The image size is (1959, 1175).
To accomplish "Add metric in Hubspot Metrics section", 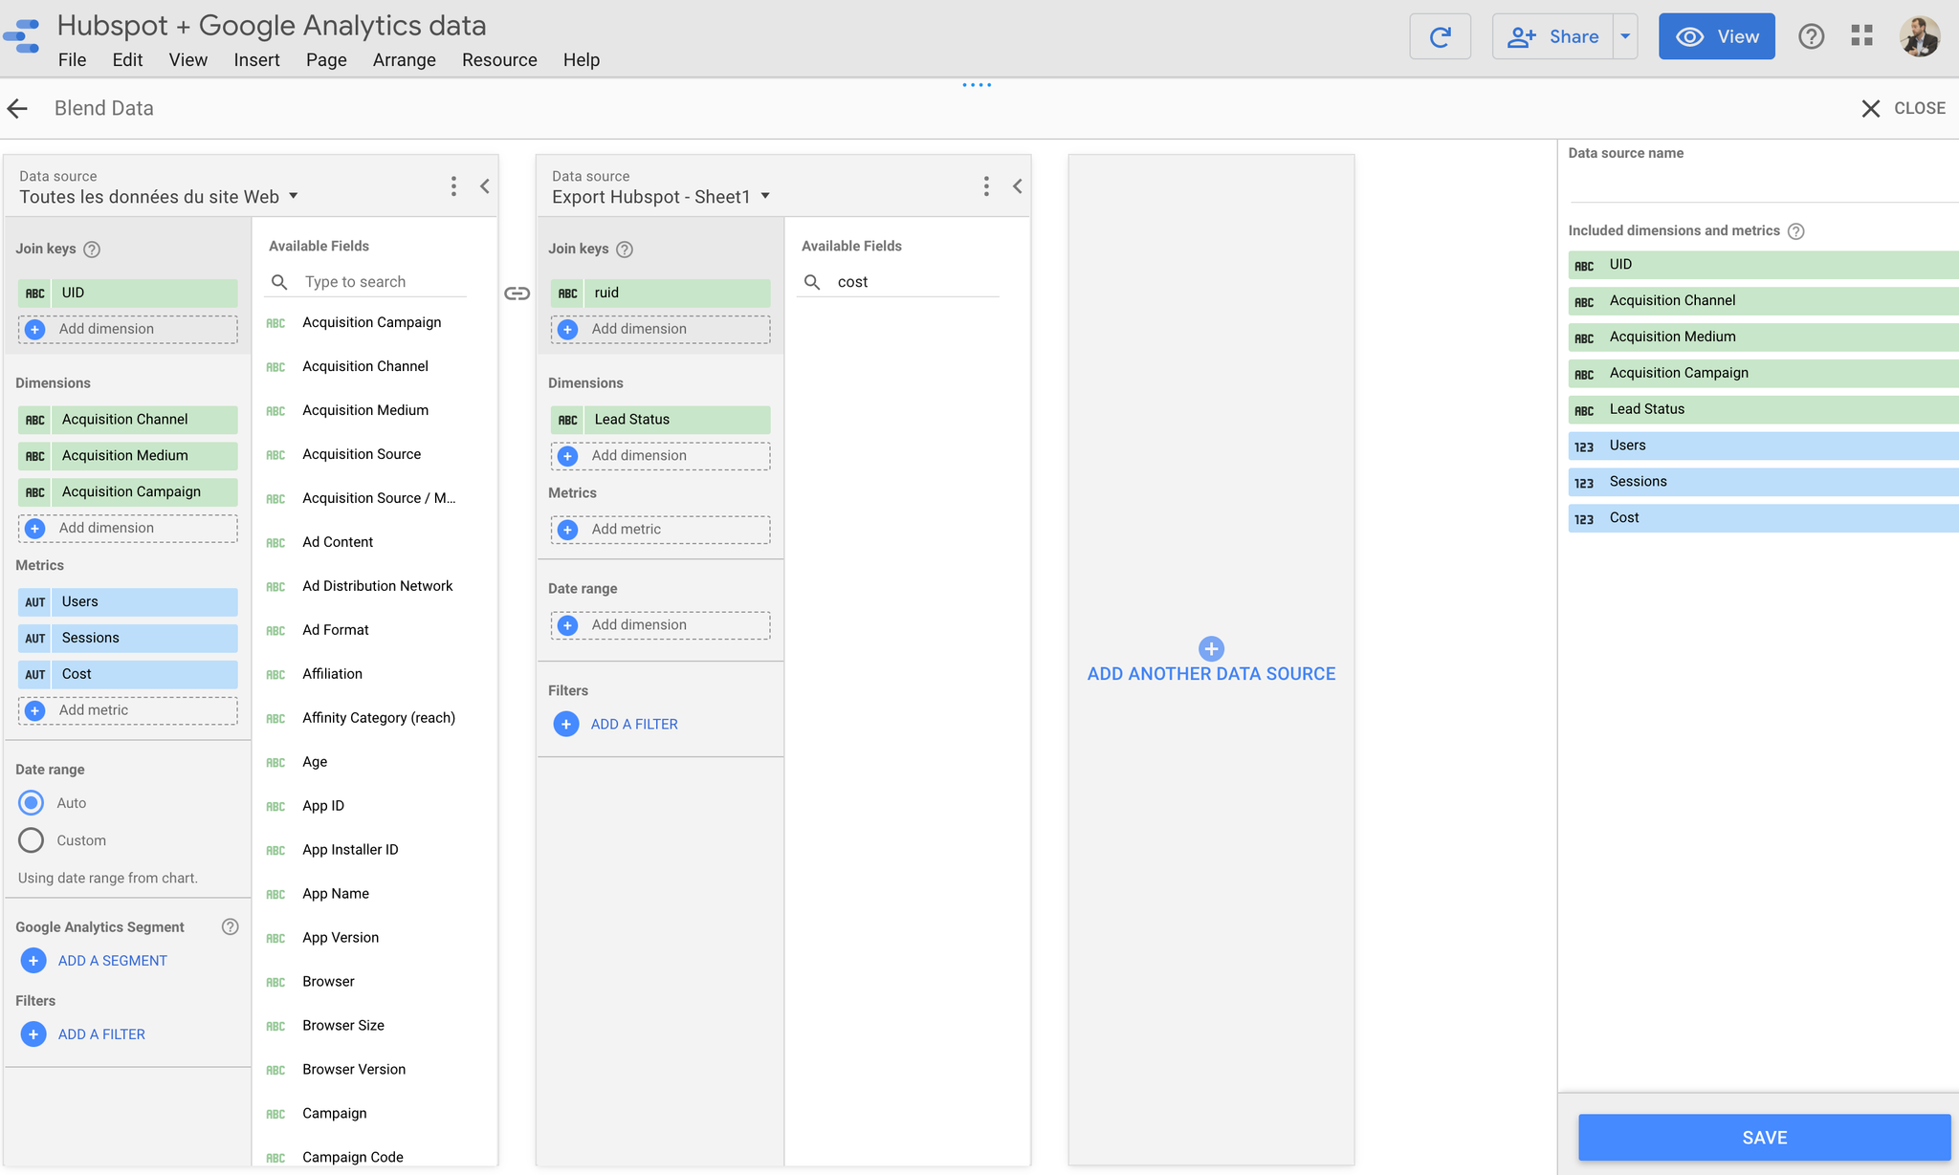I will click(661, 530).
